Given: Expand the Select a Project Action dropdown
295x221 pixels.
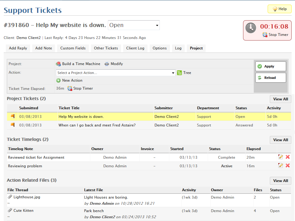Looking at the screenshot, I should (116, 73).
